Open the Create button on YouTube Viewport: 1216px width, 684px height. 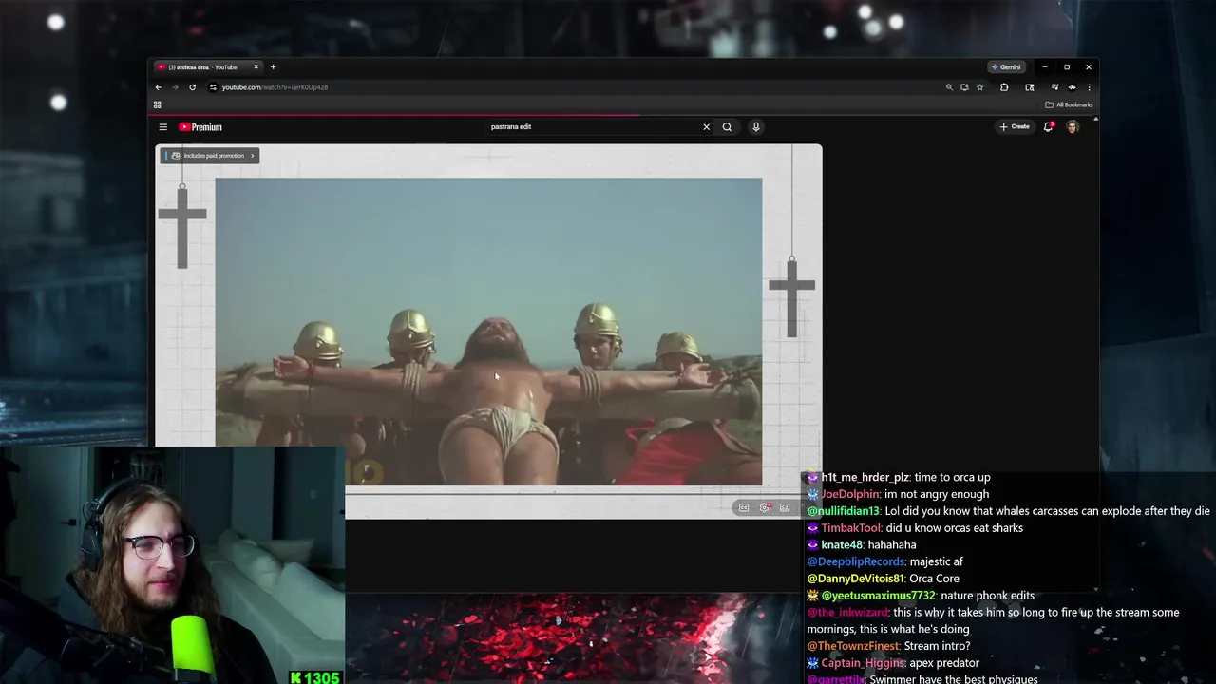pos(1015,126)
